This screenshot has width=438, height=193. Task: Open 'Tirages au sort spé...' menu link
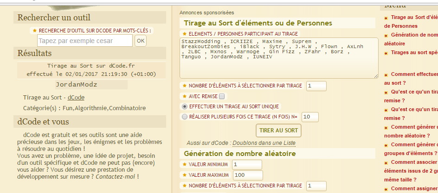414,52
